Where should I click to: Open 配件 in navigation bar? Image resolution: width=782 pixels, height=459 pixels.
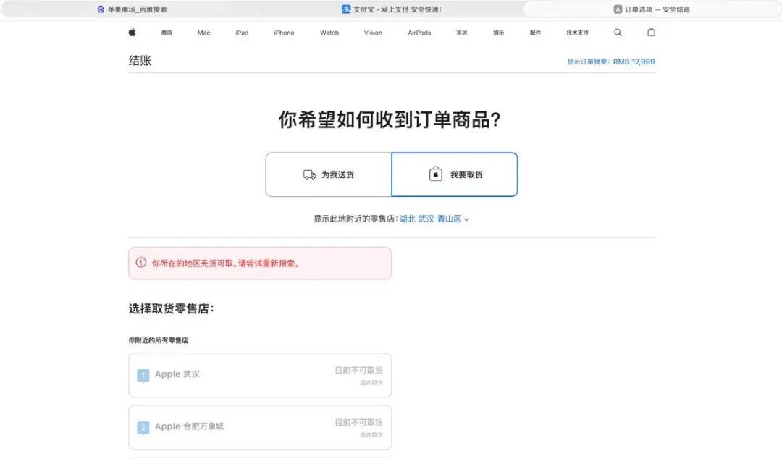tap(536, 33)
